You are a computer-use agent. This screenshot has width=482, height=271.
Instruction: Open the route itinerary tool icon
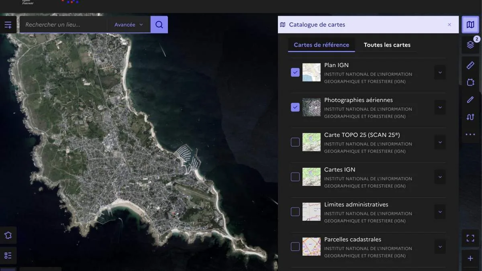click(x=470, y=117)
